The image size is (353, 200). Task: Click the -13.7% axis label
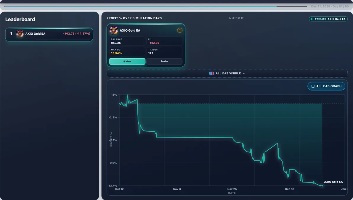click(112, 186)
